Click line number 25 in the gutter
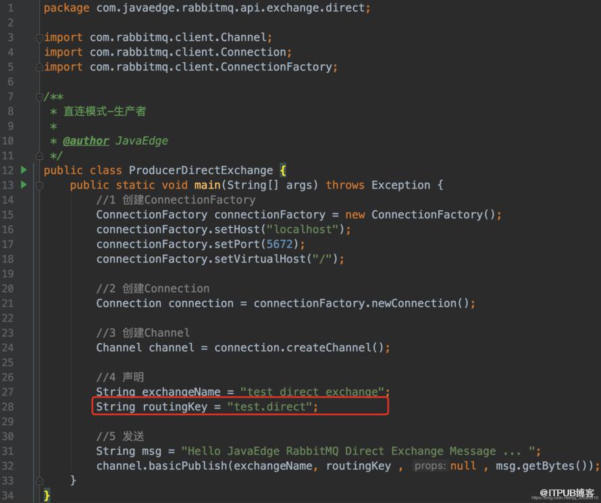The height and width of the screenshot is (503, 601). (7, 362)
